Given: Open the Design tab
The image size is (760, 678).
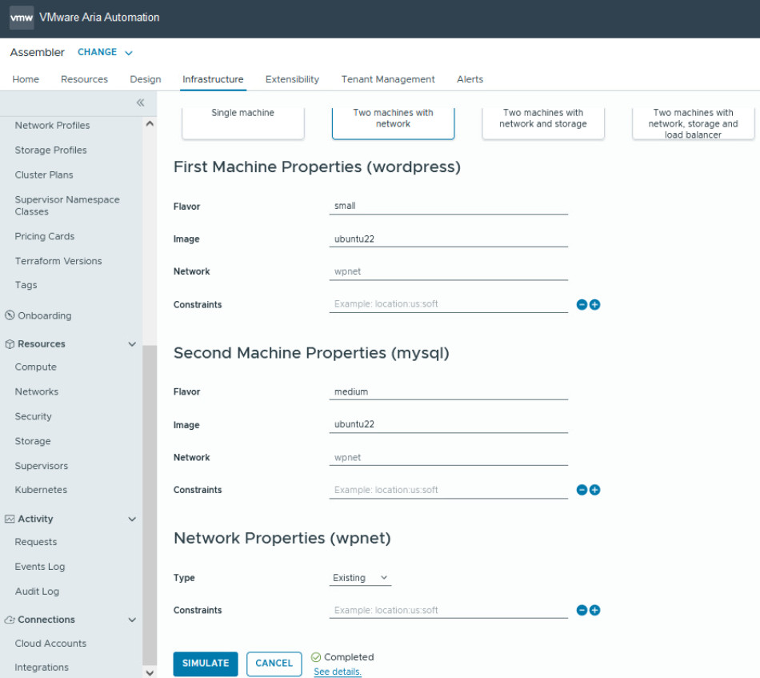Looking at the screenshot, I should click(x=146, y=79).
